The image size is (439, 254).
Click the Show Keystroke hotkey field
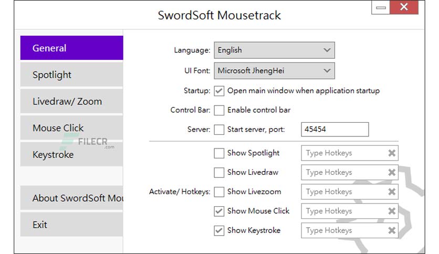tap(350, 230)
